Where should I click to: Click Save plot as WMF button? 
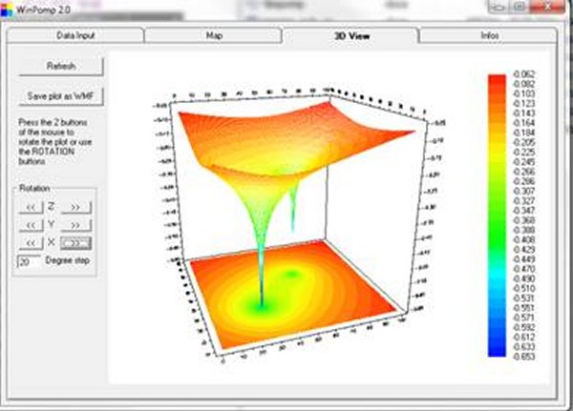(x=61, y=96)
